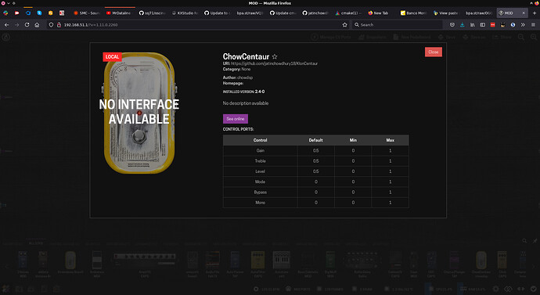Reload the page with Firefox refresh icon
Screen dimensions: 540x295
pos(27,25)
